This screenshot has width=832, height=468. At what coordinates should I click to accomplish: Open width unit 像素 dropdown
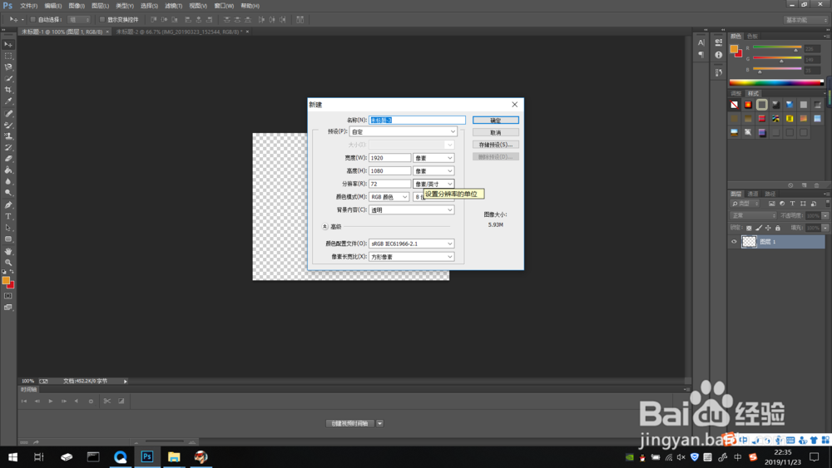433,158
